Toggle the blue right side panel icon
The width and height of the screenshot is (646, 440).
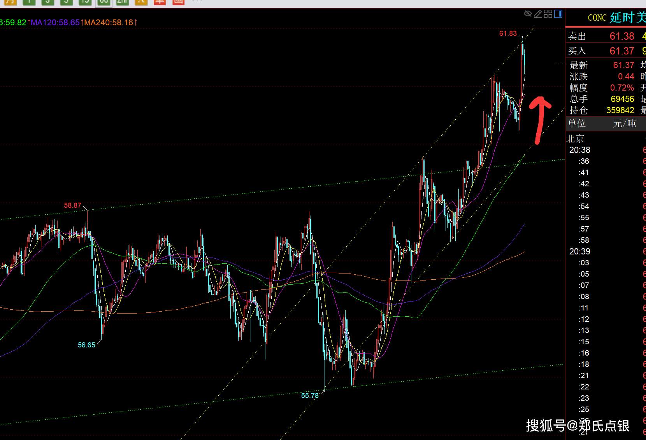coord(558,14)
